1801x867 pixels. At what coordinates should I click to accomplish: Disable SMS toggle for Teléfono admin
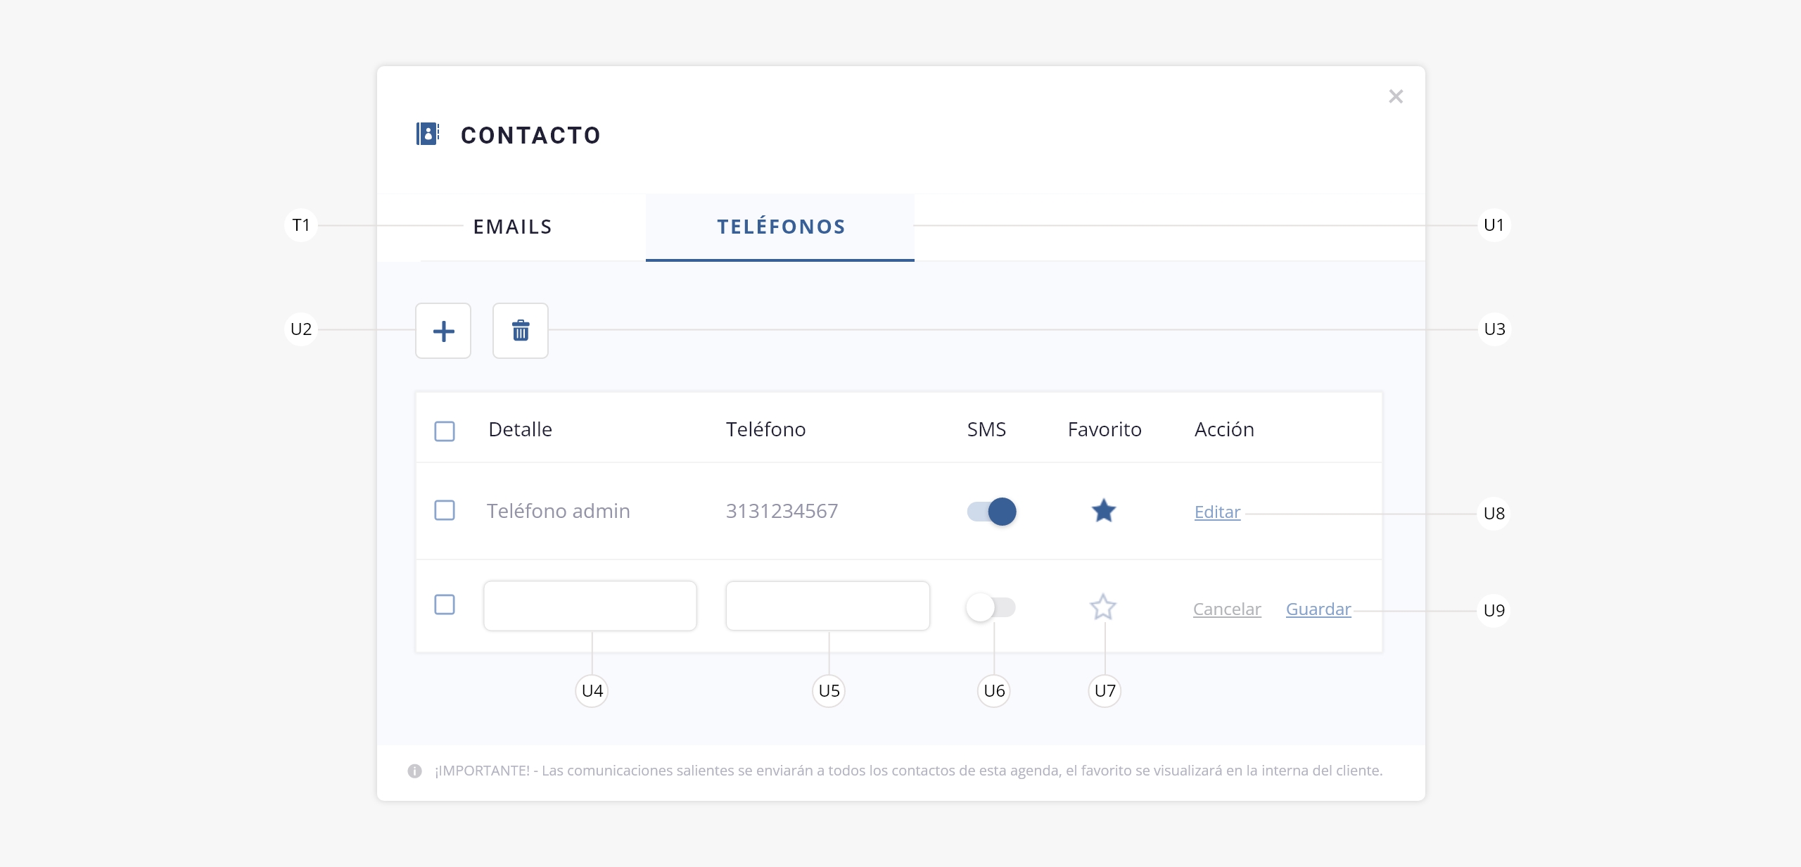992,512
